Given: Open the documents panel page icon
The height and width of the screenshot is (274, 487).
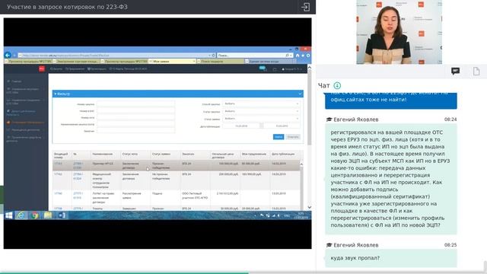Looking at the screenshot, I should [x=476, y=72].
